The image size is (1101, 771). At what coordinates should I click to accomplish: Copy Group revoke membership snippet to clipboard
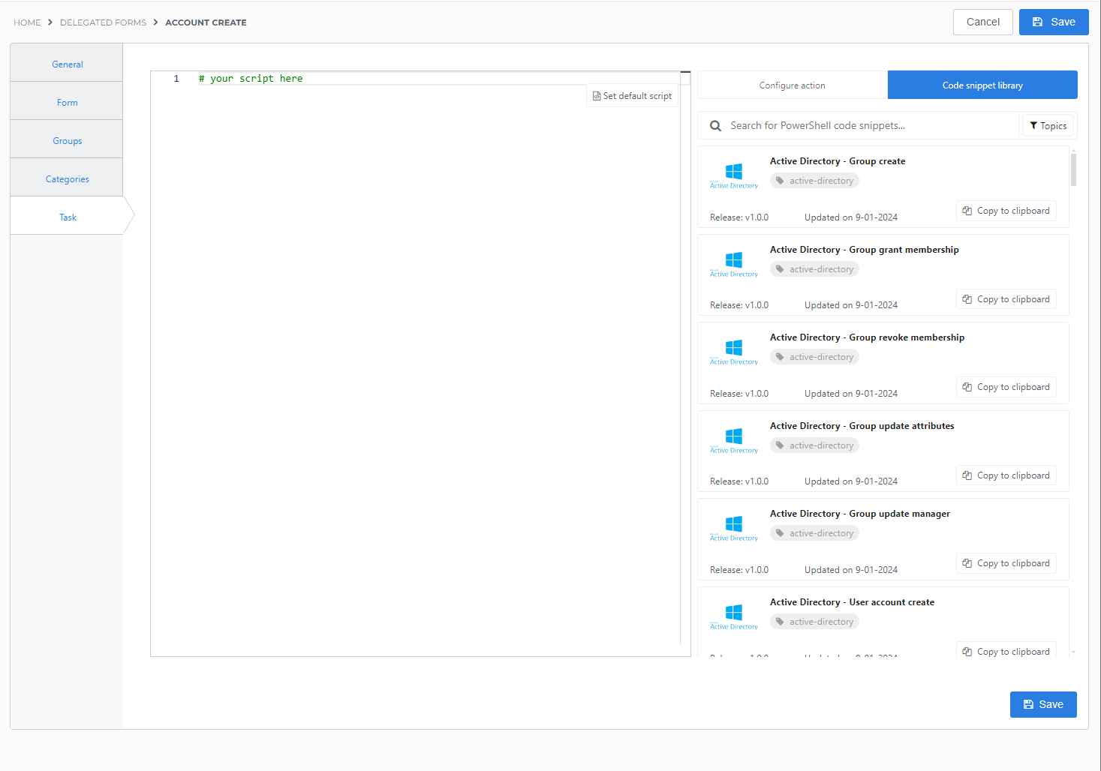coord(1006,387)
